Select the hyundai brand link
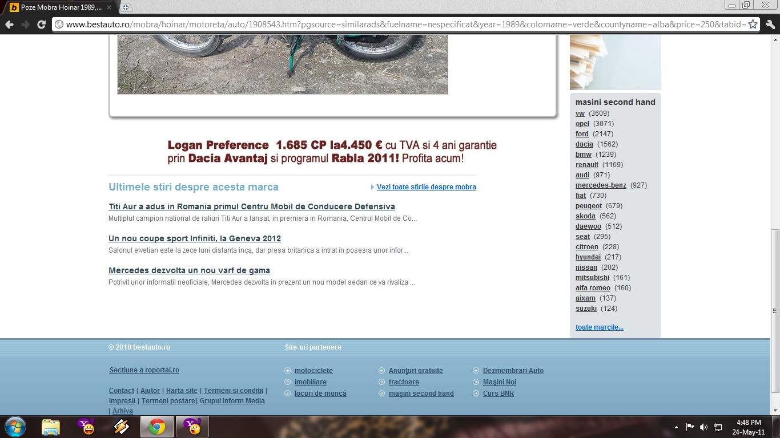 tap(588, 257)
